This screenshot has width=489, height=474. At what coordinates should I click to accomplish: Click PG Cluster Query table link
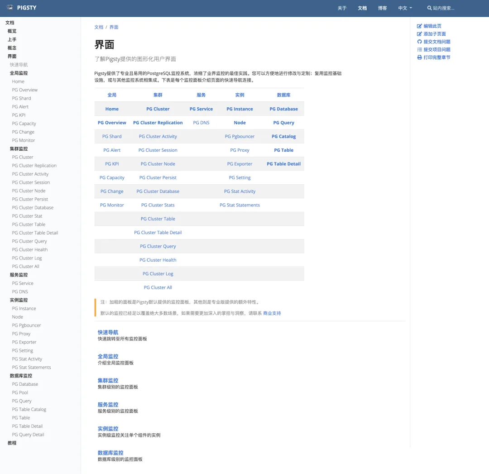click(x=158, y=246)
